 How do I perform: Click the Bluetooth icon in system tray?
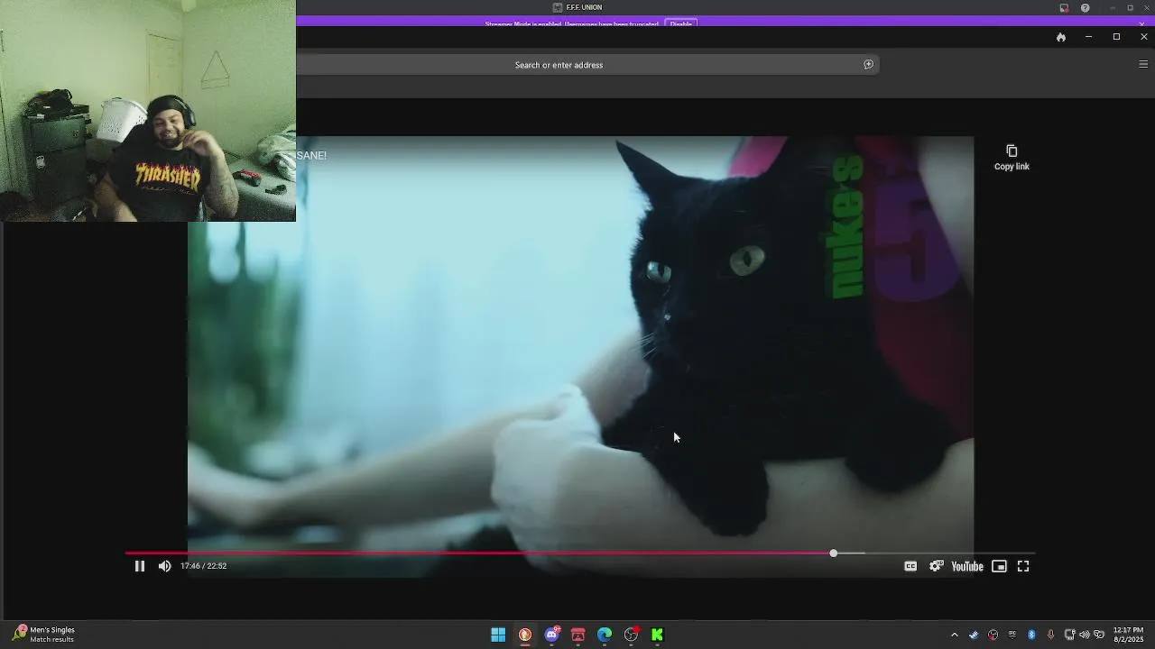[1031, 635]
